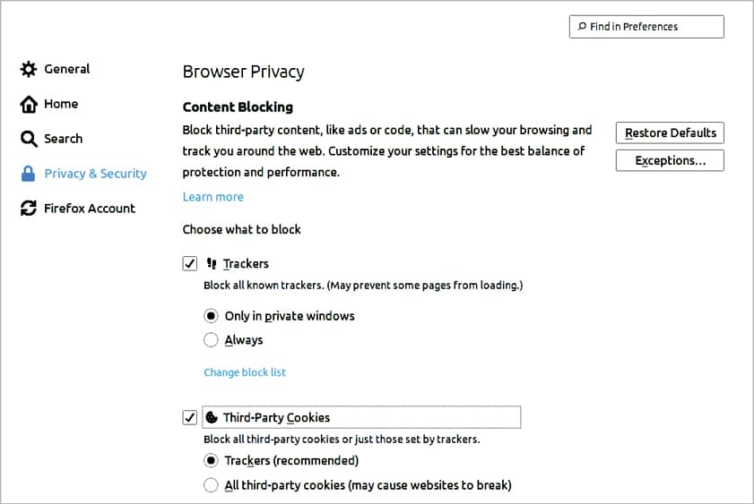Click the Search magnifier icon in sidebar
The image size is (754, 504).
click(x=29, y=139)
